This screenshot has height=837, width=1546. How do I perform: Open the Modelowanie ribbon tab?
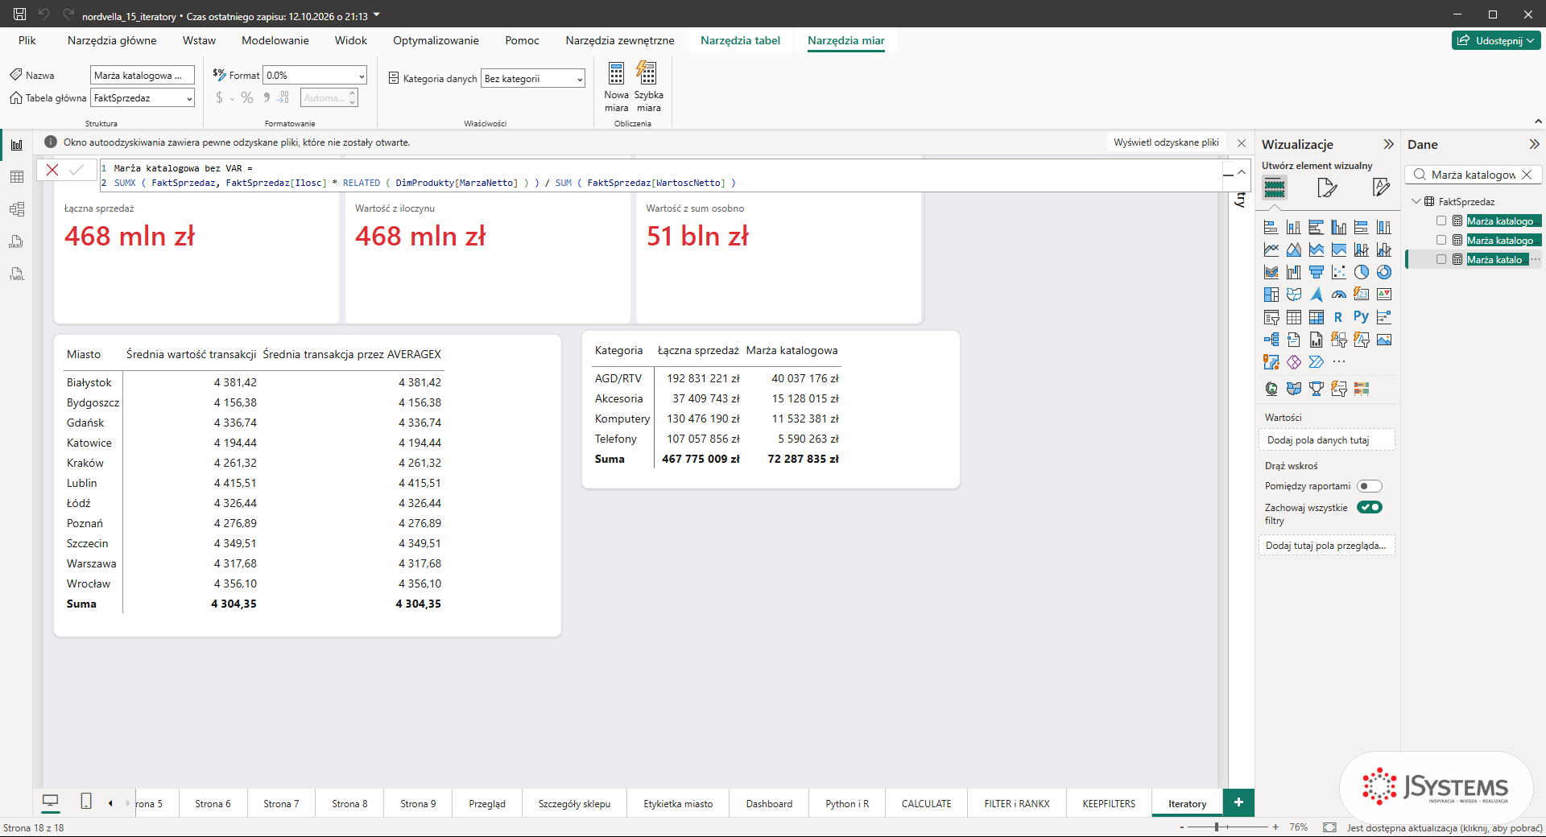tap(275, 40)
